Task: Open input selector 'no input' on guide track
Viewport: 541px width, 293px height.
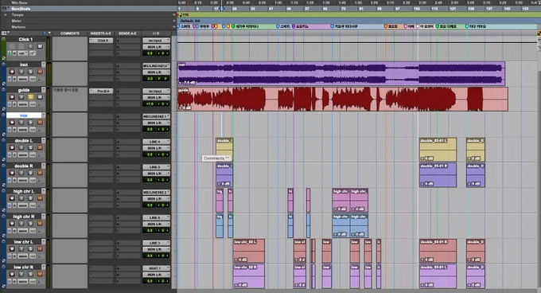Action: (x=156, y=91)
